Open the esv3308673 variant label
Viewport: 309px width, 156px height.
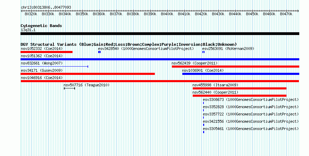point(251,99)
